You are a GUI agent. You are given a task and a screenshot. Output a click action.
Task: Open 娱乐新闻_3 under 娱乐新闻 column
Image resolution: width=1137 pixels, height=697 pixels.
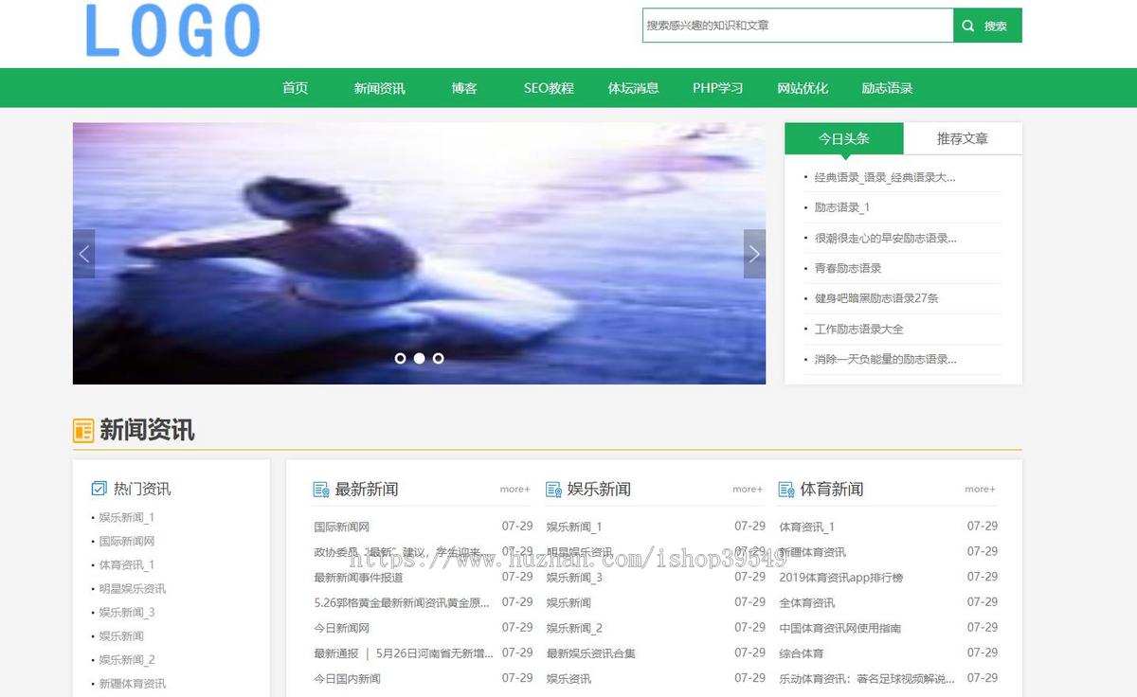pos(574,578)
